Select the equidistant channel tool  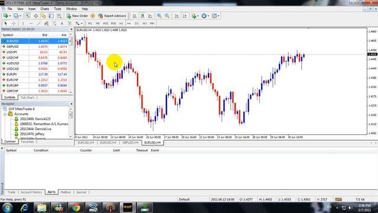coord(46,24)
